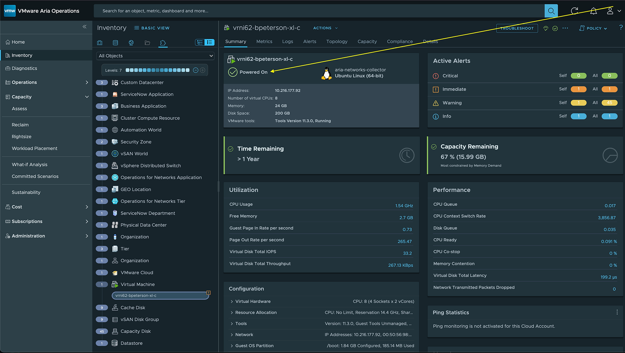Click the Basic View button
The width and height of the screenshot is (625, 353).
coord(152,28)
